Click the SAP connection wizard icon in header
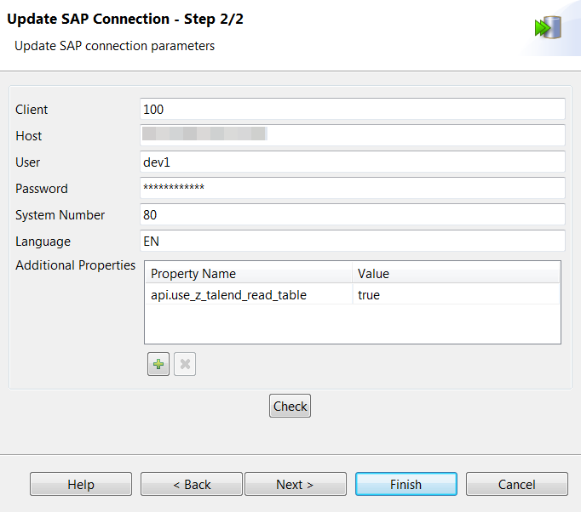The image size is (581, 512). (x=547, y=27)
